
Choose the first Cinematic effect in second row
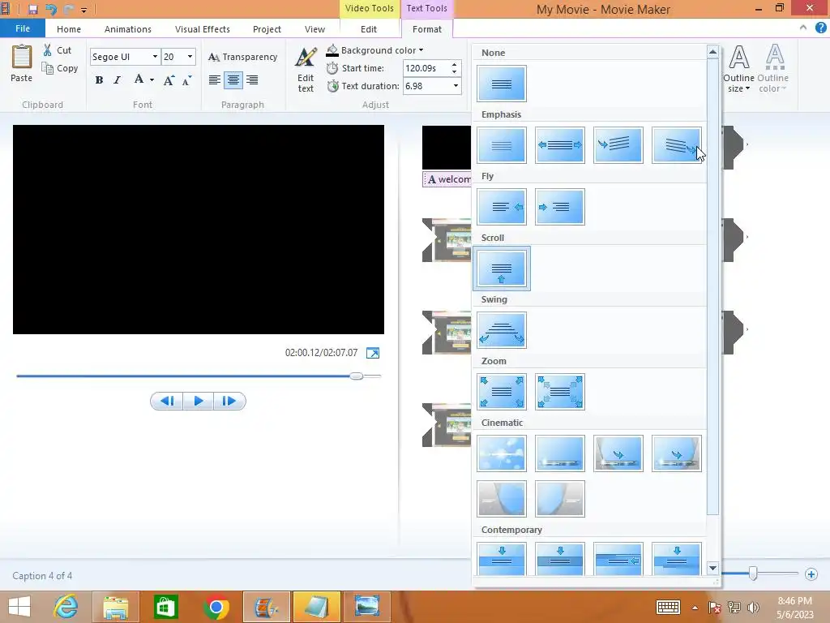(x=501, y=499)
